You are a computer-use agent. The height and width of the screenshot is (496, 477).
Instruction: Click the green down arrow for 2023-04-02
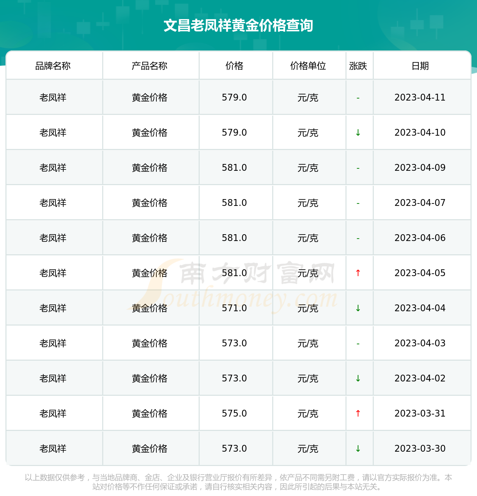(358, 378)
